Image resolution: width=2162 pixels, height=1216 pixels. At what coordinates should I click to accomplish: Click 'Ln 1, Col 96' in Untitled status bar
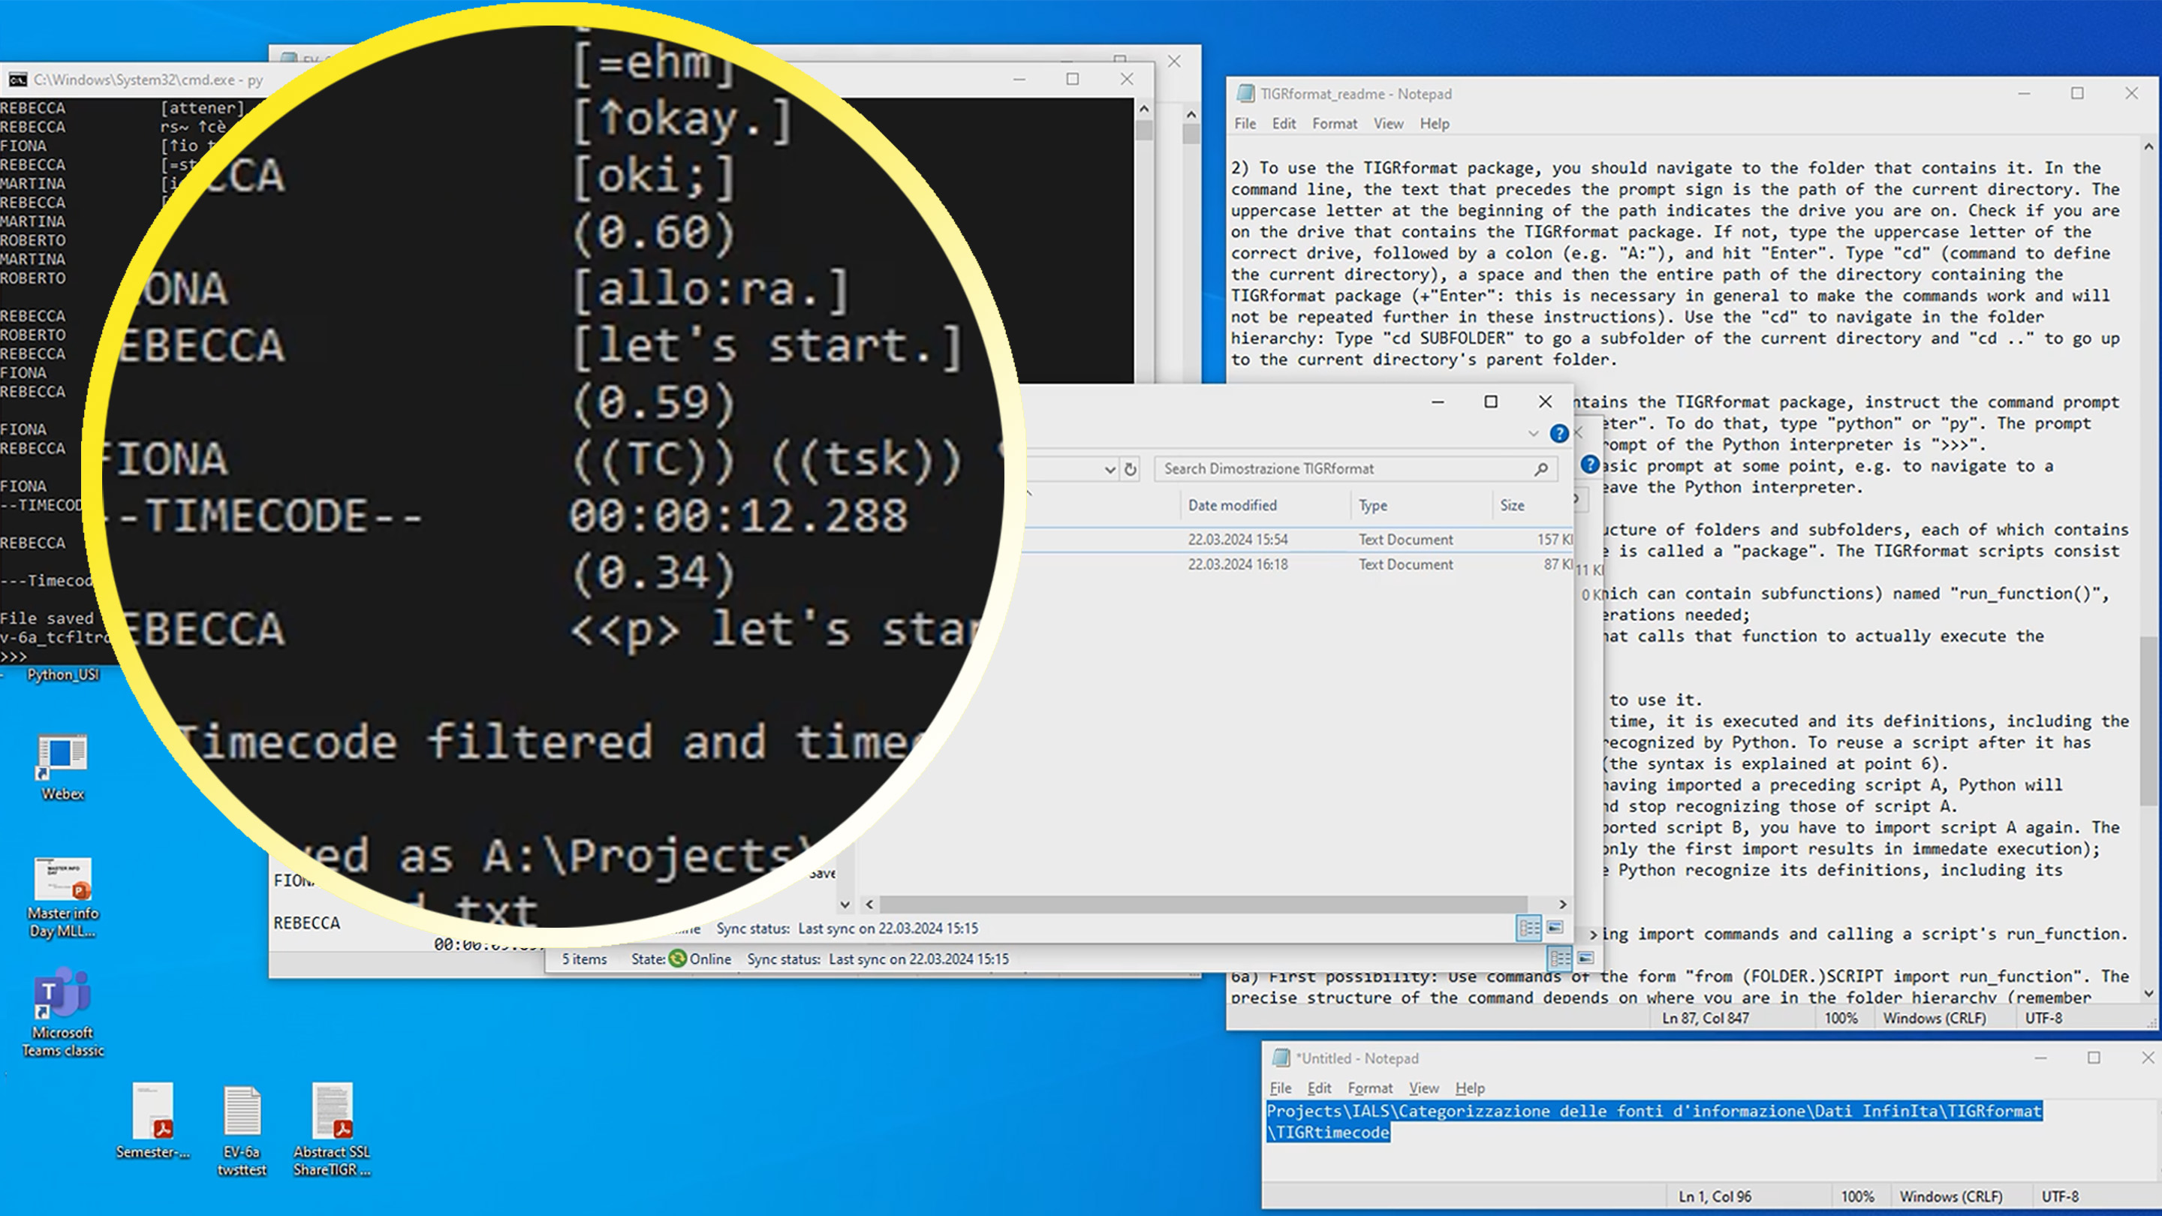(x=1715, y=1196)
